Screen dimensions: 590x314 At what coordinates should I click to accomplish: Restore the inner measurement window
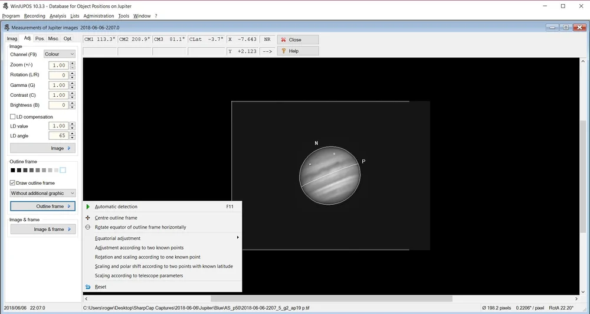coord(566,28)
